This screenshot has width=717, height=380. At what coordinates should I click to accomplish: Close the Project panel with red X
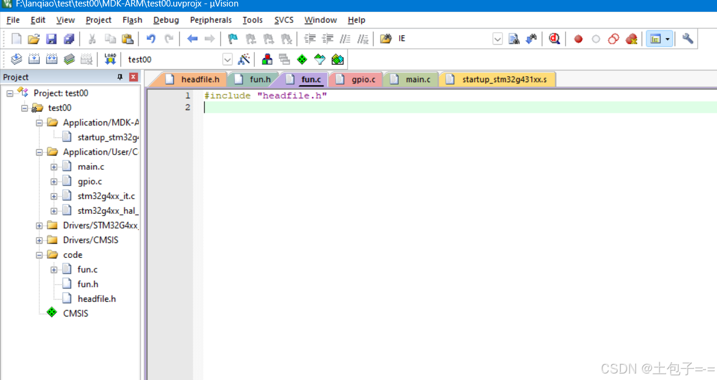click(133, 77)
